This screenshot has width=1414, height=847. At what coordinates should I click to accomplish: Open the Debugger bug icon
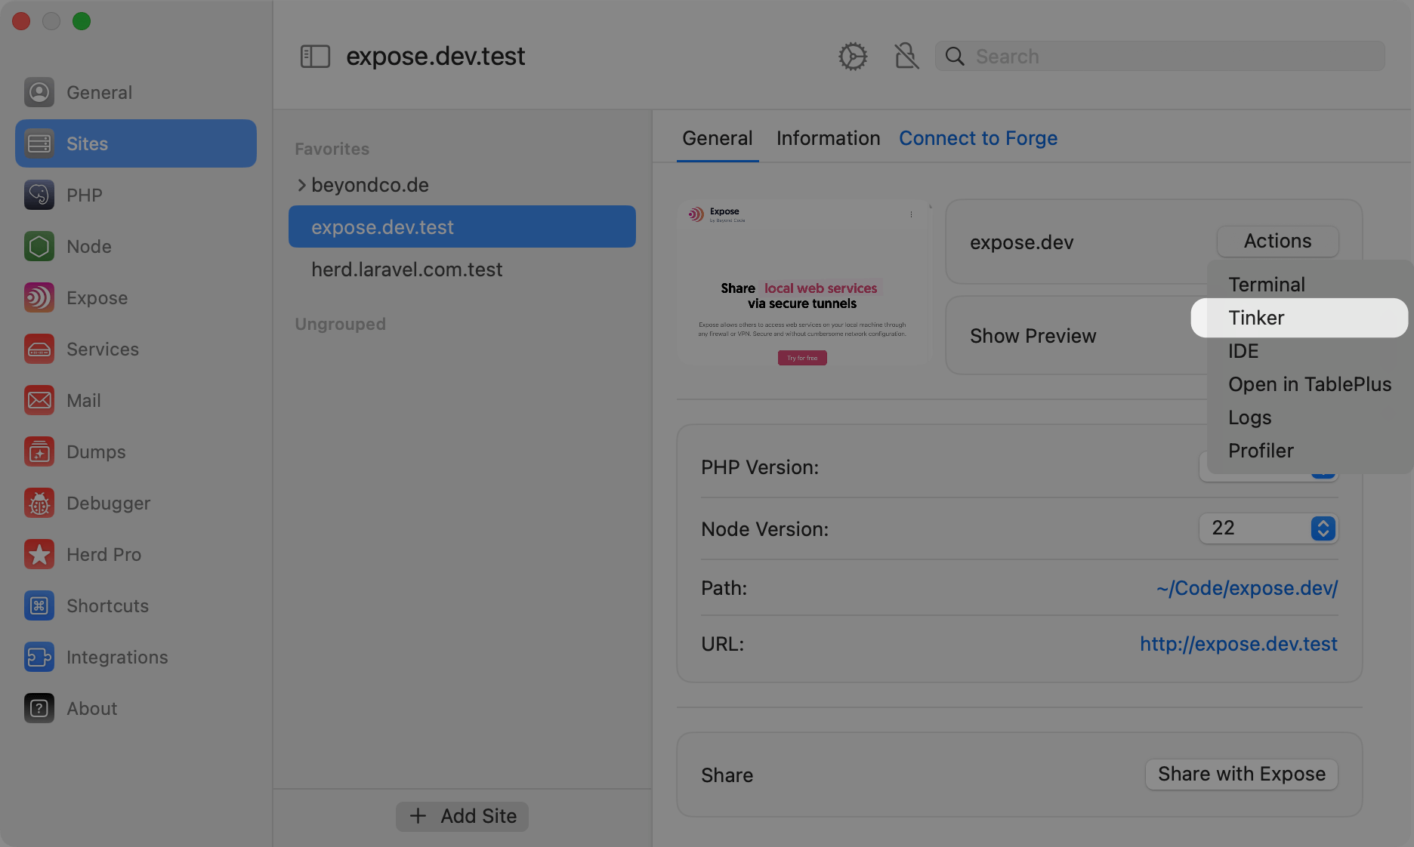(x=39, y=503)
